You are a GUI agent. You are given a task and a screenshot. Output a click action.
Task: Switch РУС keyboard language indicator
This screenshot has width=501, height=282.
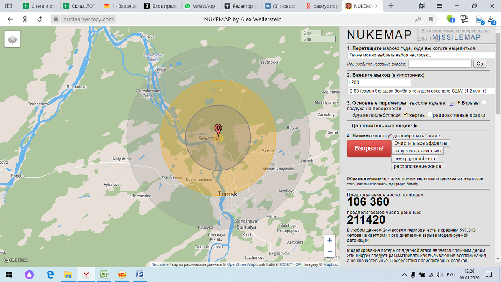(x=451, y=274)
